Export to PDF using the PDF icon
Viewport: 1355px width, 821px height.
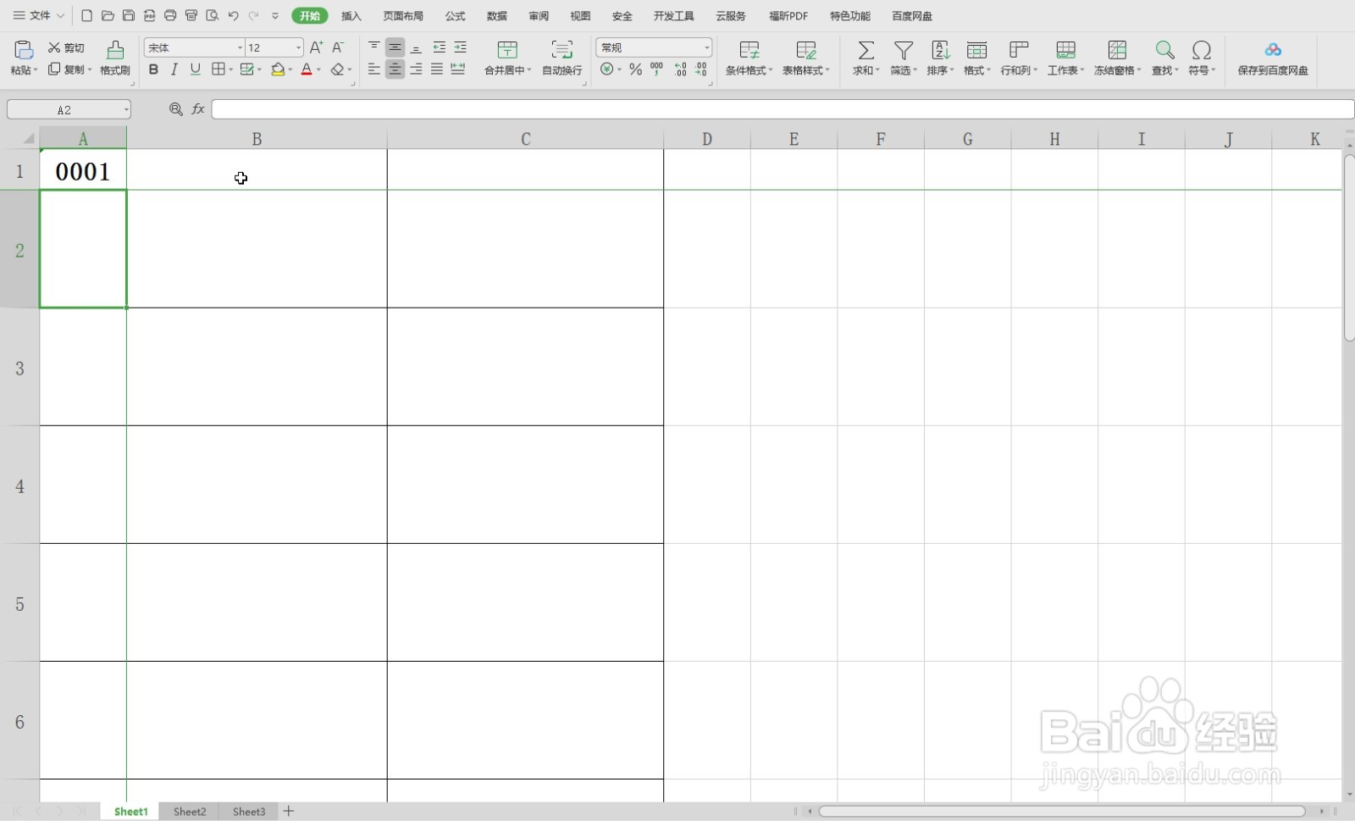point(149,15)
